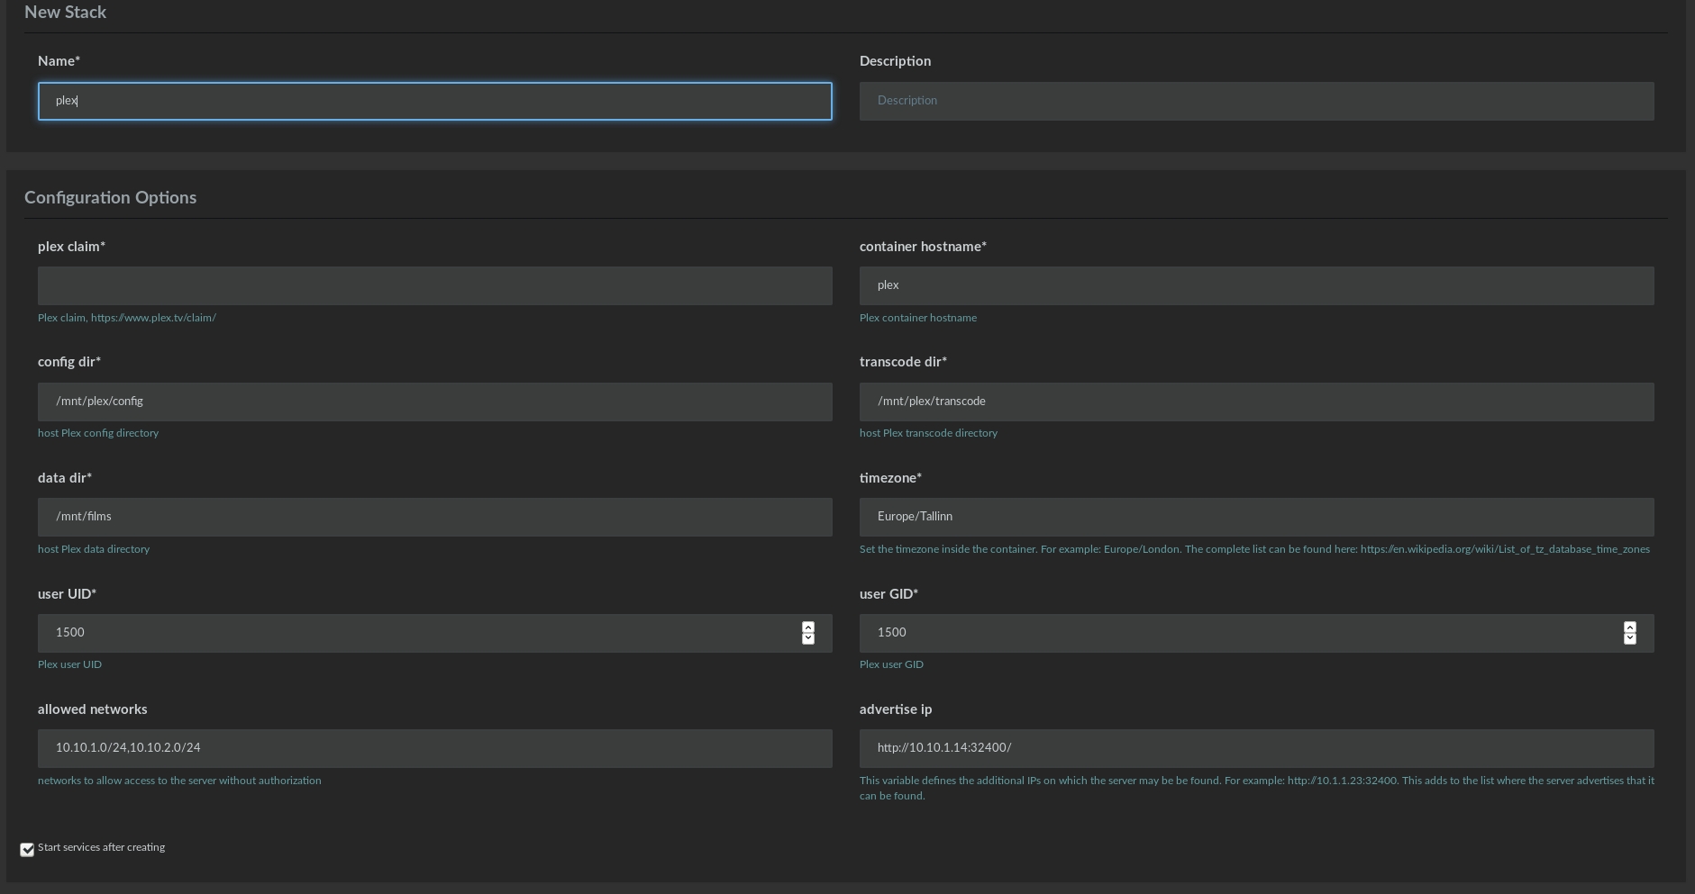Edit the config dir field

coord(434,402)
